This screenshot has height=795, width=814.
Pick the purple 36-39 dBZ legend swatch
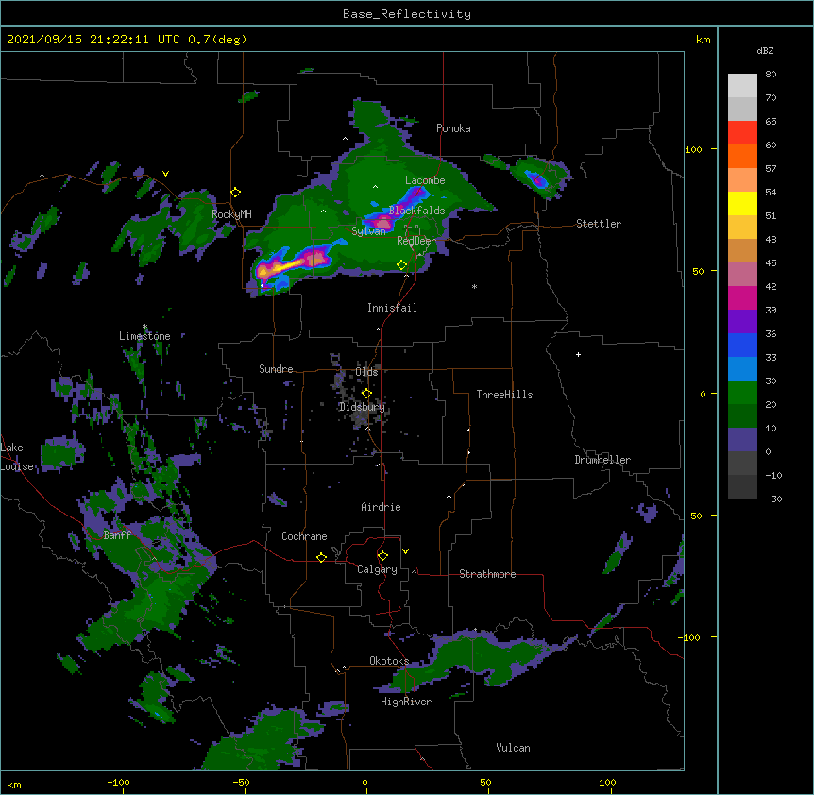[742, 322]
